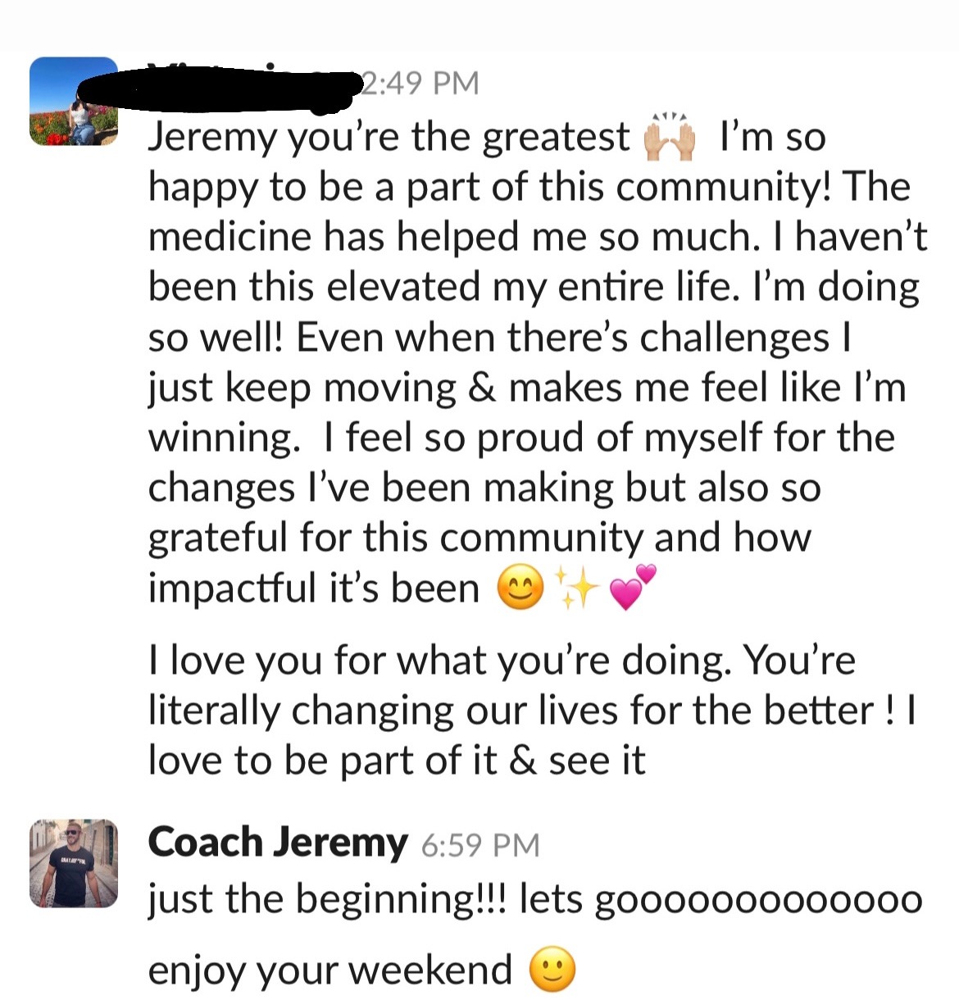959x1000 pixels.
Task: Click the 'Jeremy you're the greatest' text
Action: (x=389, y=138)
